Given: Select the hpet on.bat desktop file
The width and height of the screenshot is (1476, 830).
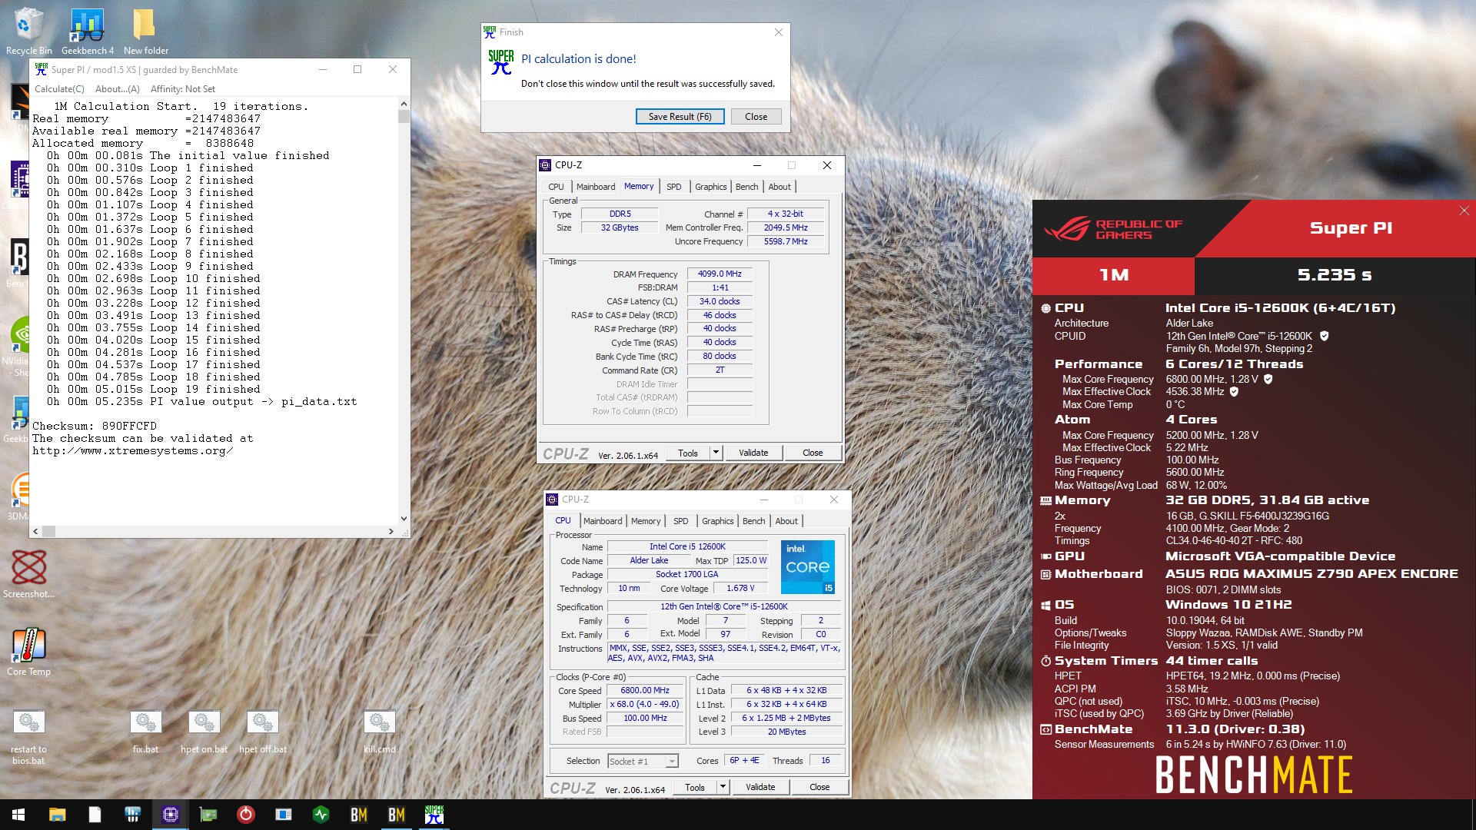Looking at the screenshot, I should point(204,731).
